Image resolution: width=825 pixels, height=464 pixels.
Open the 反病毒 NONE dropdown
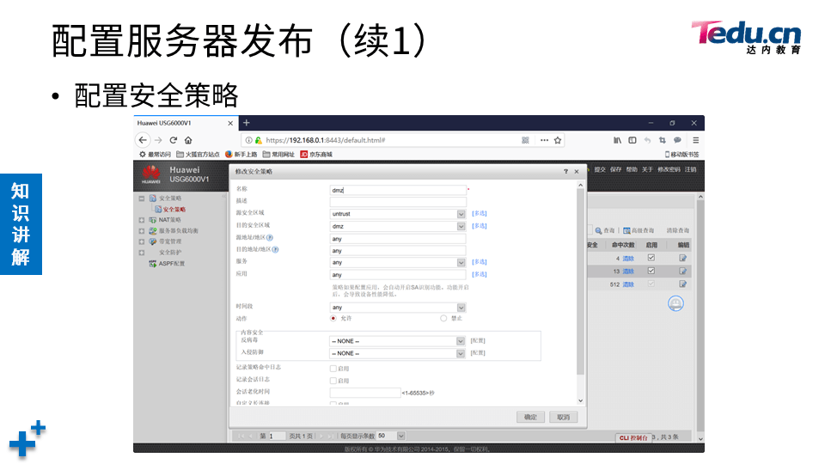tap(461, 341)
